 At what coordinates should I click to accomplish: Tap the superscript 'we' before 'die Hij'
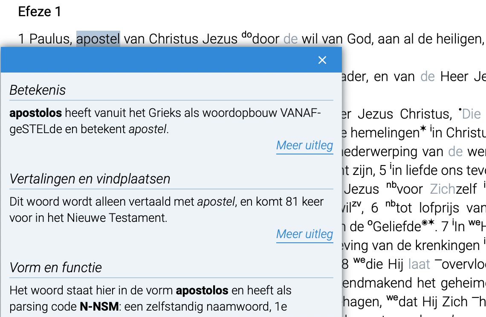point(359,260)
